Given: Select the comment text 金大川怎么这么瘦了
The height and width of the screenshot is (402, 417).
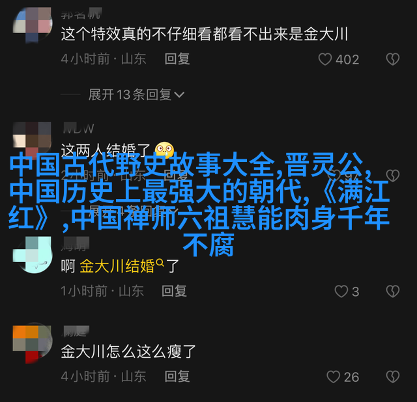Looking at the screenshot, I should click(x=129, y=351).
